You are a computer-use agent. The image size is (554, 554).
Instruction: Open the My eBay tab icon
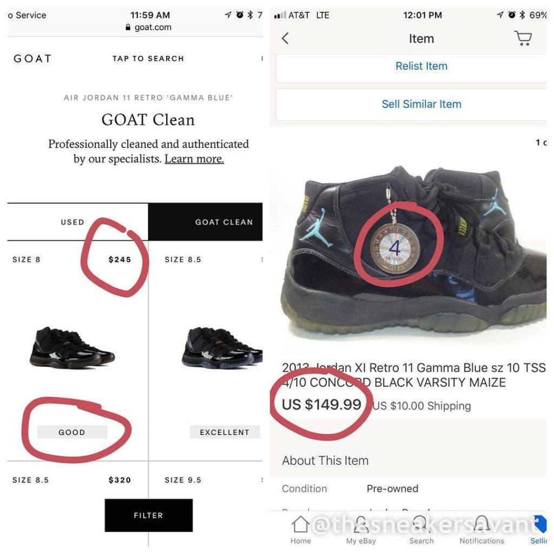(x=361, y=525)
